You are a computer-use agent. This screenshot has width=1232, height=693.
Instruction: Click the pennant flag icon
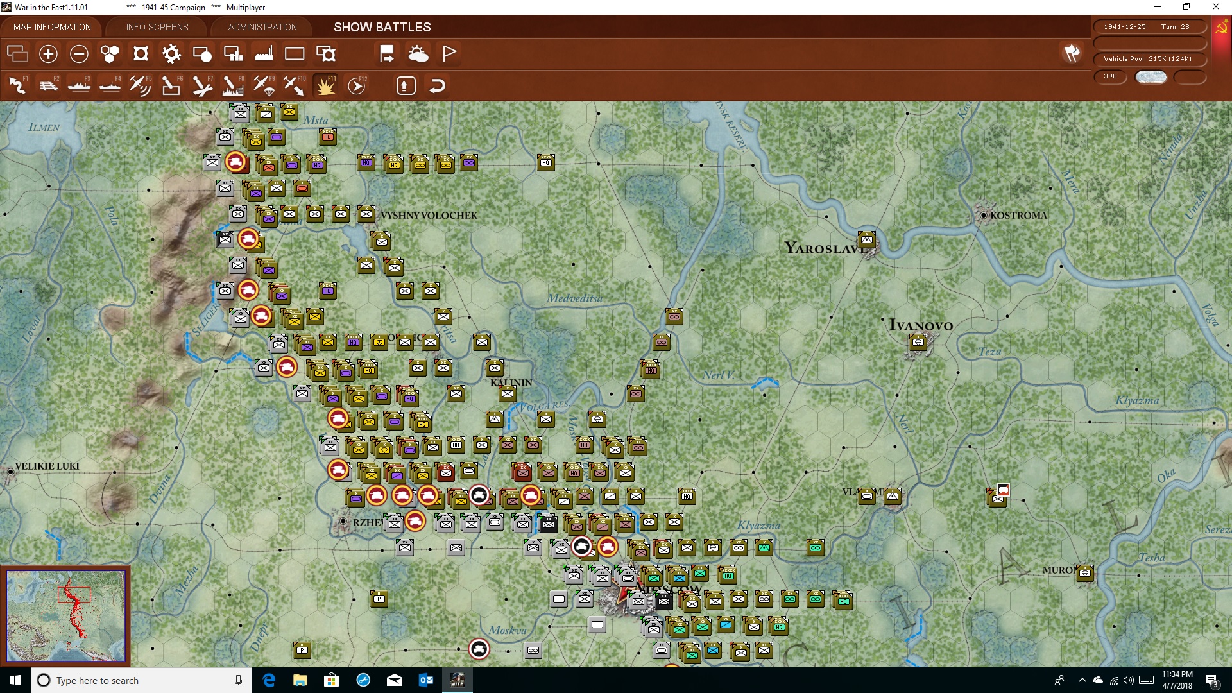pyautogui.click(x=449, y=54)
